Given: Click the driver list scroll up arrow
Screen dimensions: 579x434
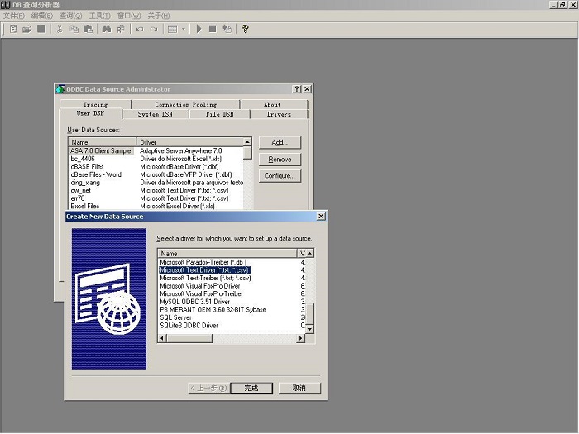Looking at the screenshot, I should (310, 253).
